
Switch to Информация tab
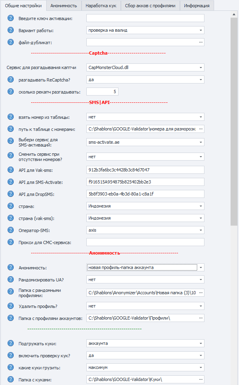click(x=197, y=6)
